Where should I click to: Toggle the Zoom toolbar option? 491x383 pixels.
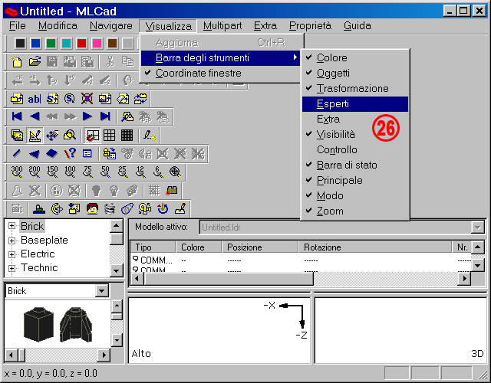[355, 211]
